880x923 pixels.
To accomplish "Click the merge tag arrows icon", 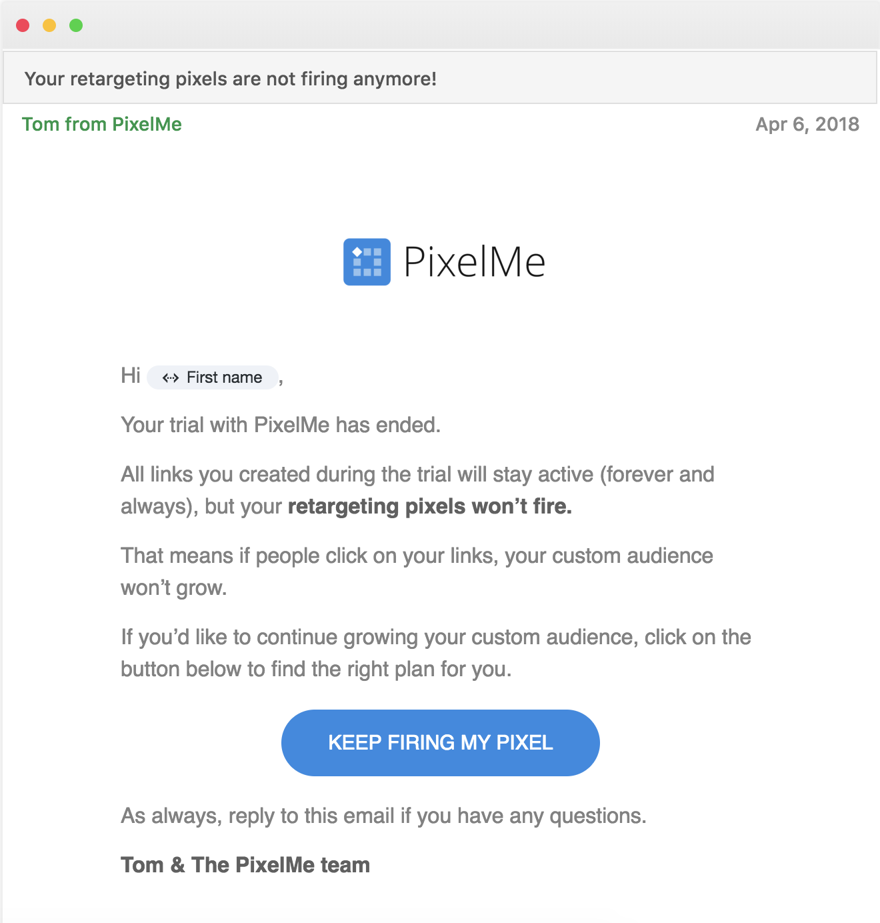I will click(x=171, y=377).
